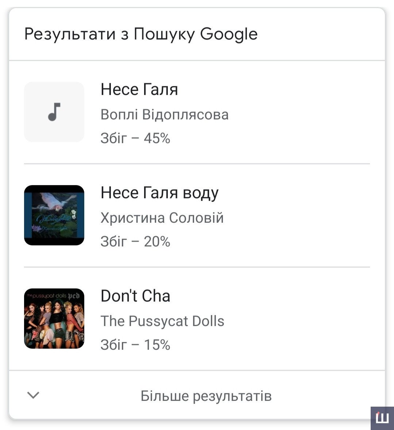
Task: Click the Збіг – 15% match label
Action: pyautogui.click(x=135, y=345)
